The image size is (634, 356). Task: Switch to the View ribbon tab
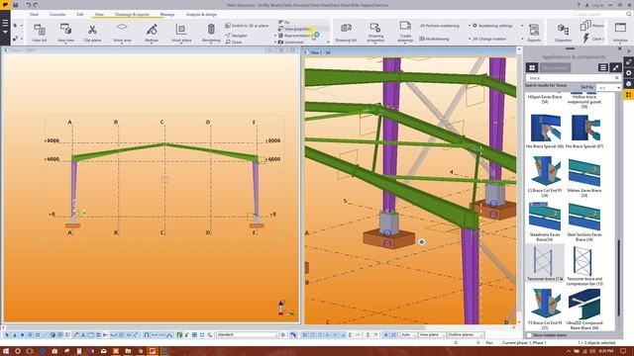point(99,14)
